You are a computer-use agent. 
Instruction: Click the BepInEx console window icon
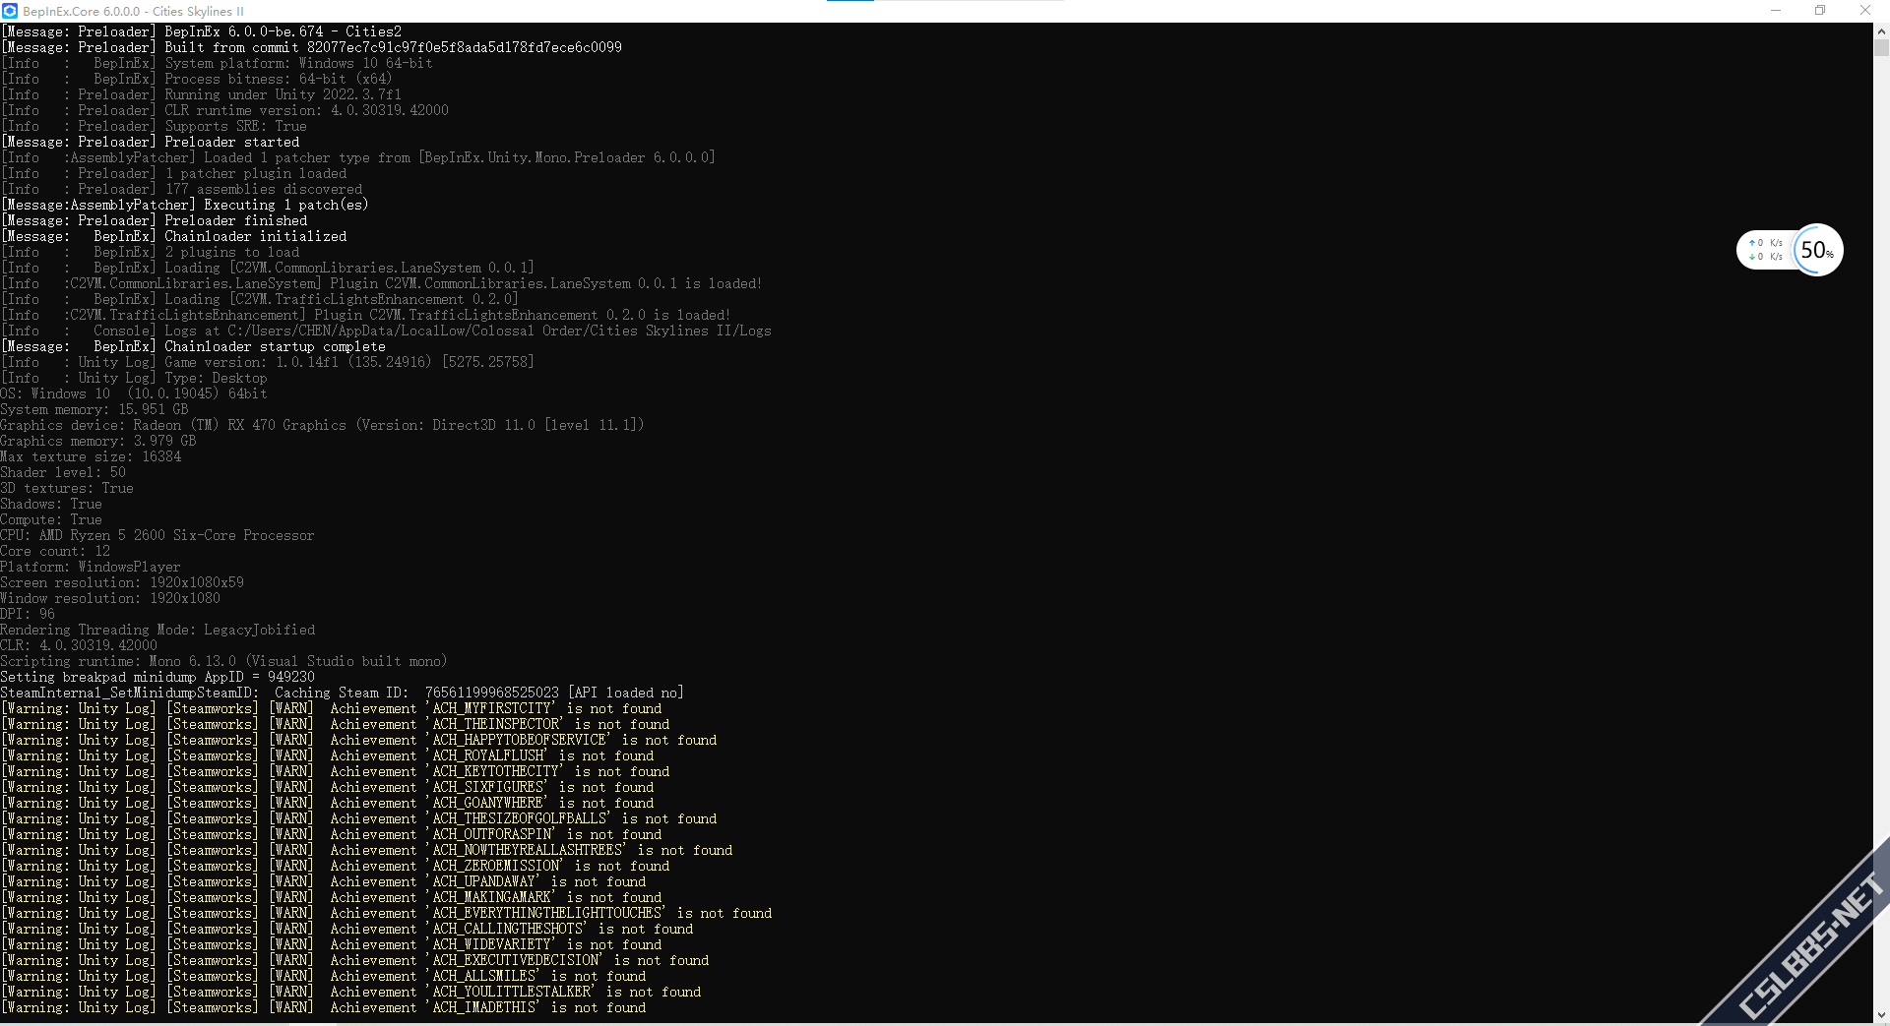(x=10, y=11)
